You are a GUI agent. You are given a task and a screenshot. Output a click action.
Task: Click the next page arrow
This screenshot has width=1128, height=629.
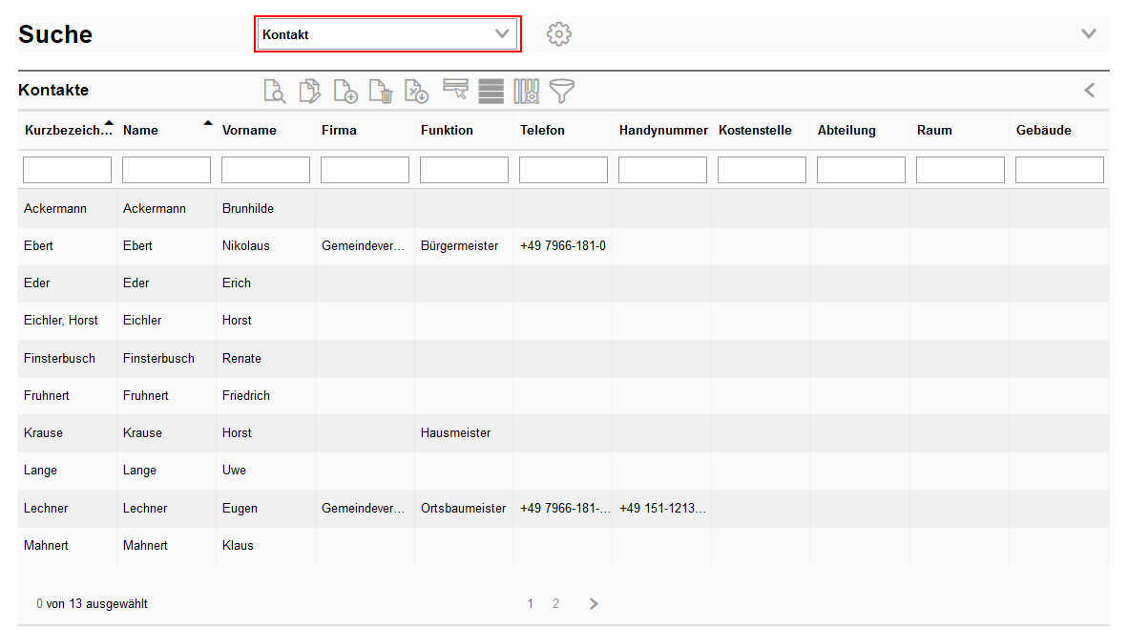(x=594, y=604)
